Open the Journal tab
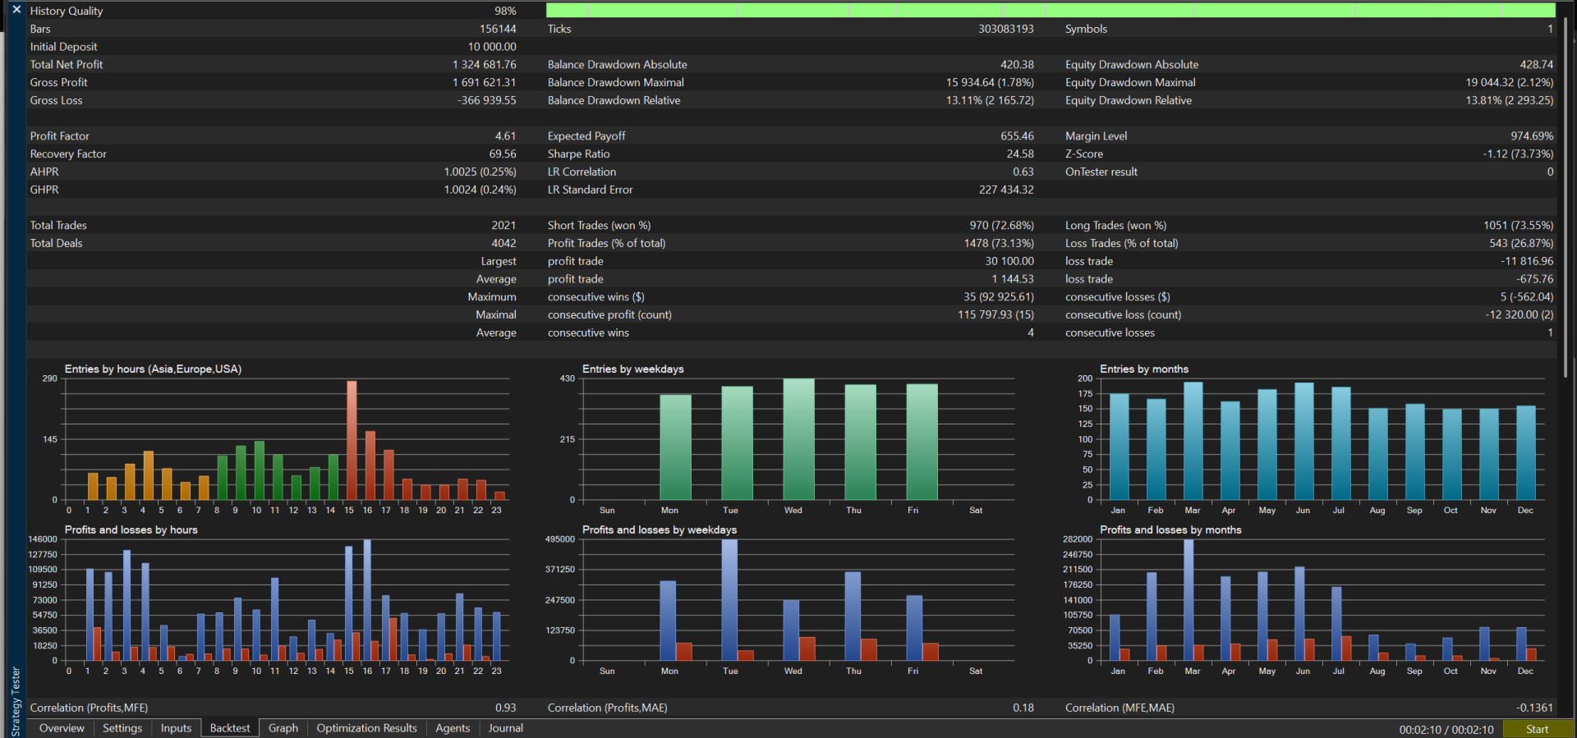 click(x=506, y=728)
